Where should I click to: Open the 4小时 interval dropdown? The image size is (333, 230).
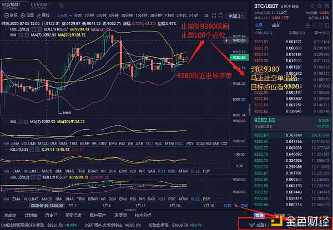coord(64,16)
